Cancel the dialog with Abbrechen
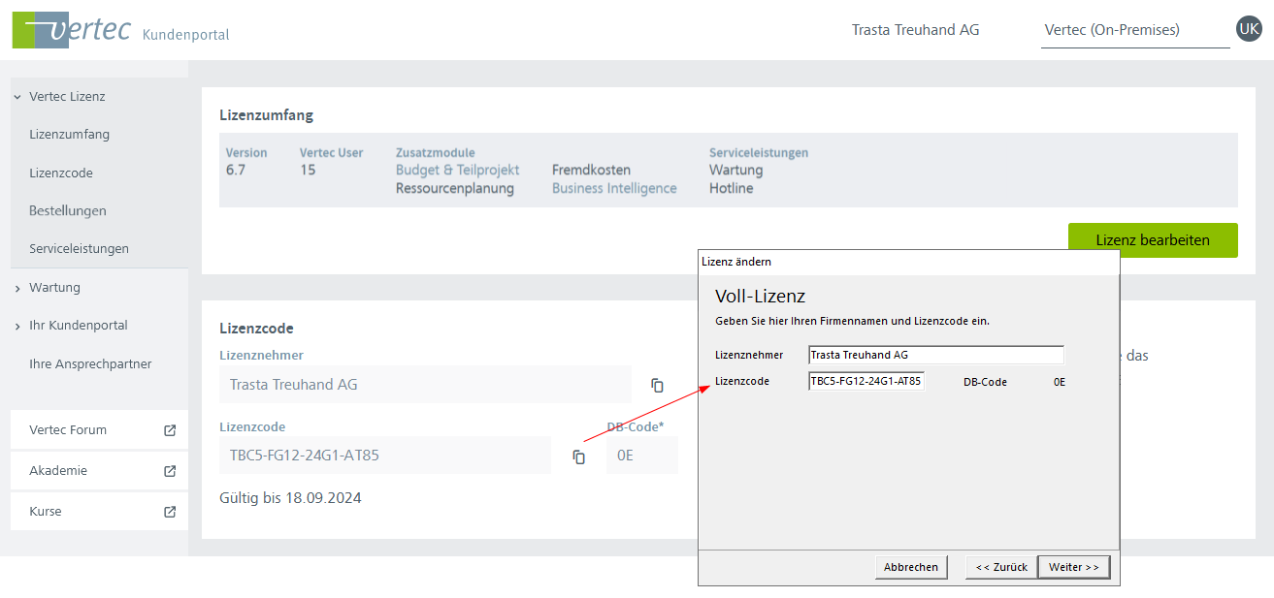Viewport: 1274px width, 598px height. pyautogui.click(x=911, y=567)
